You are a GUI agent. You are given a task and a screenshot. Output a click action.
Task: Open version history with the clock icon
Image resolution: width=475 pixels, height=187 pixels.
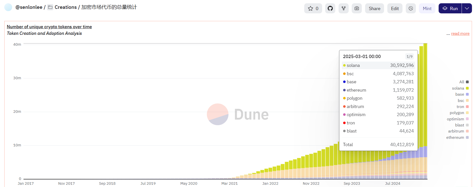click(x=411, y=8)
